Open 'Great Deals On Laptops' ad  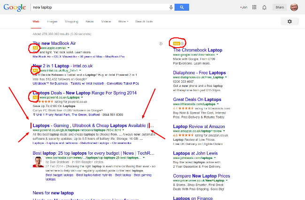click(197, 100)
